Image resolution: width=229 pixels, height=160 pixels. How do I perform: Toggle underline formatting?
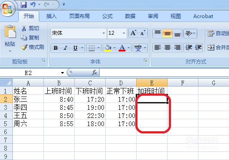(x=75, y=48)
